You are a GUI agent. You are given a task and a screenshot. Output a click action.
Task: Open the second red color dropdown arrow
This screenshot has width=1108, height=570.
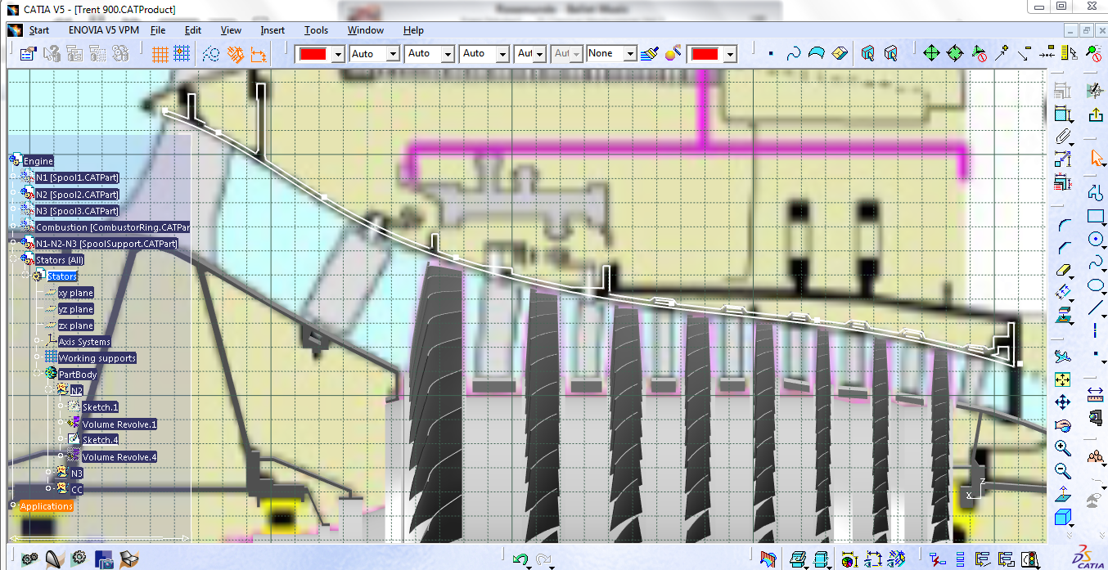pos(730,54)
